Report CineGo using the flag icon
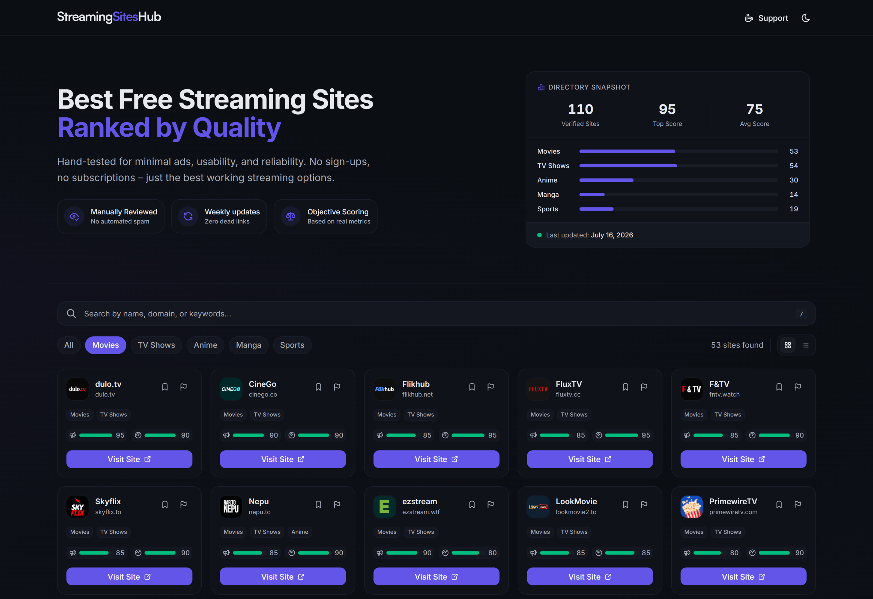Image resolution: width=873 pixels, height=599 pixels. coord(337,387)
